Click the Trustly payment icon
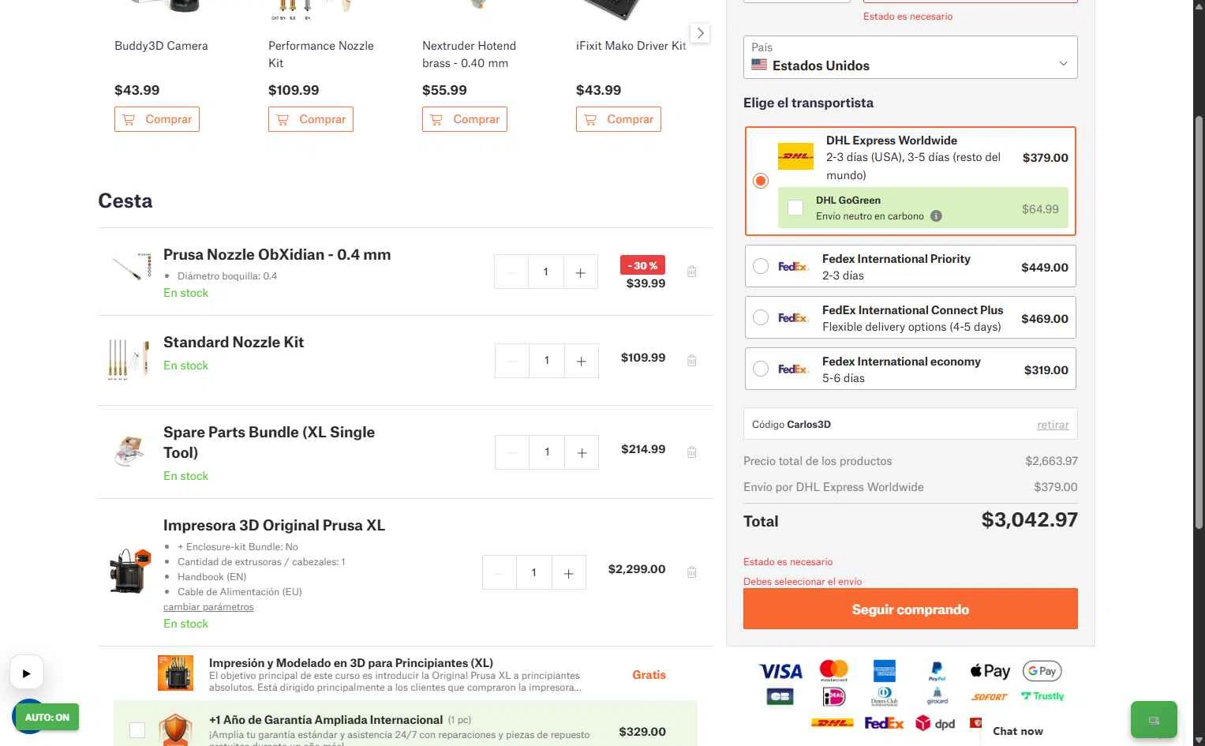Viewport: 1205px width, 746px height. [x=1042, y=696]
